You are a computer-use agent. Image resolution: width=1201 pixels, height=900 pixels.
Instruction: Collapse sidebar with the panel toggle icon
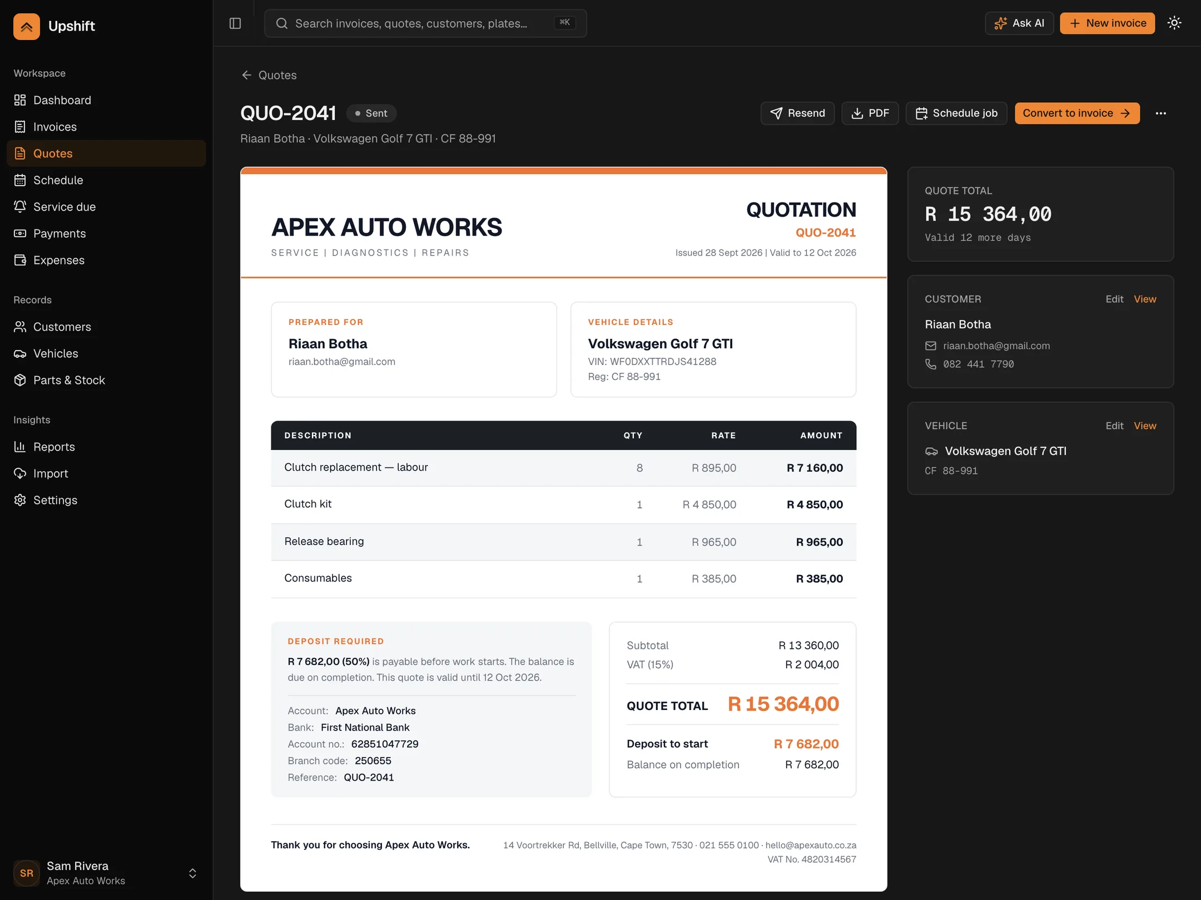[x=235, y=23]
